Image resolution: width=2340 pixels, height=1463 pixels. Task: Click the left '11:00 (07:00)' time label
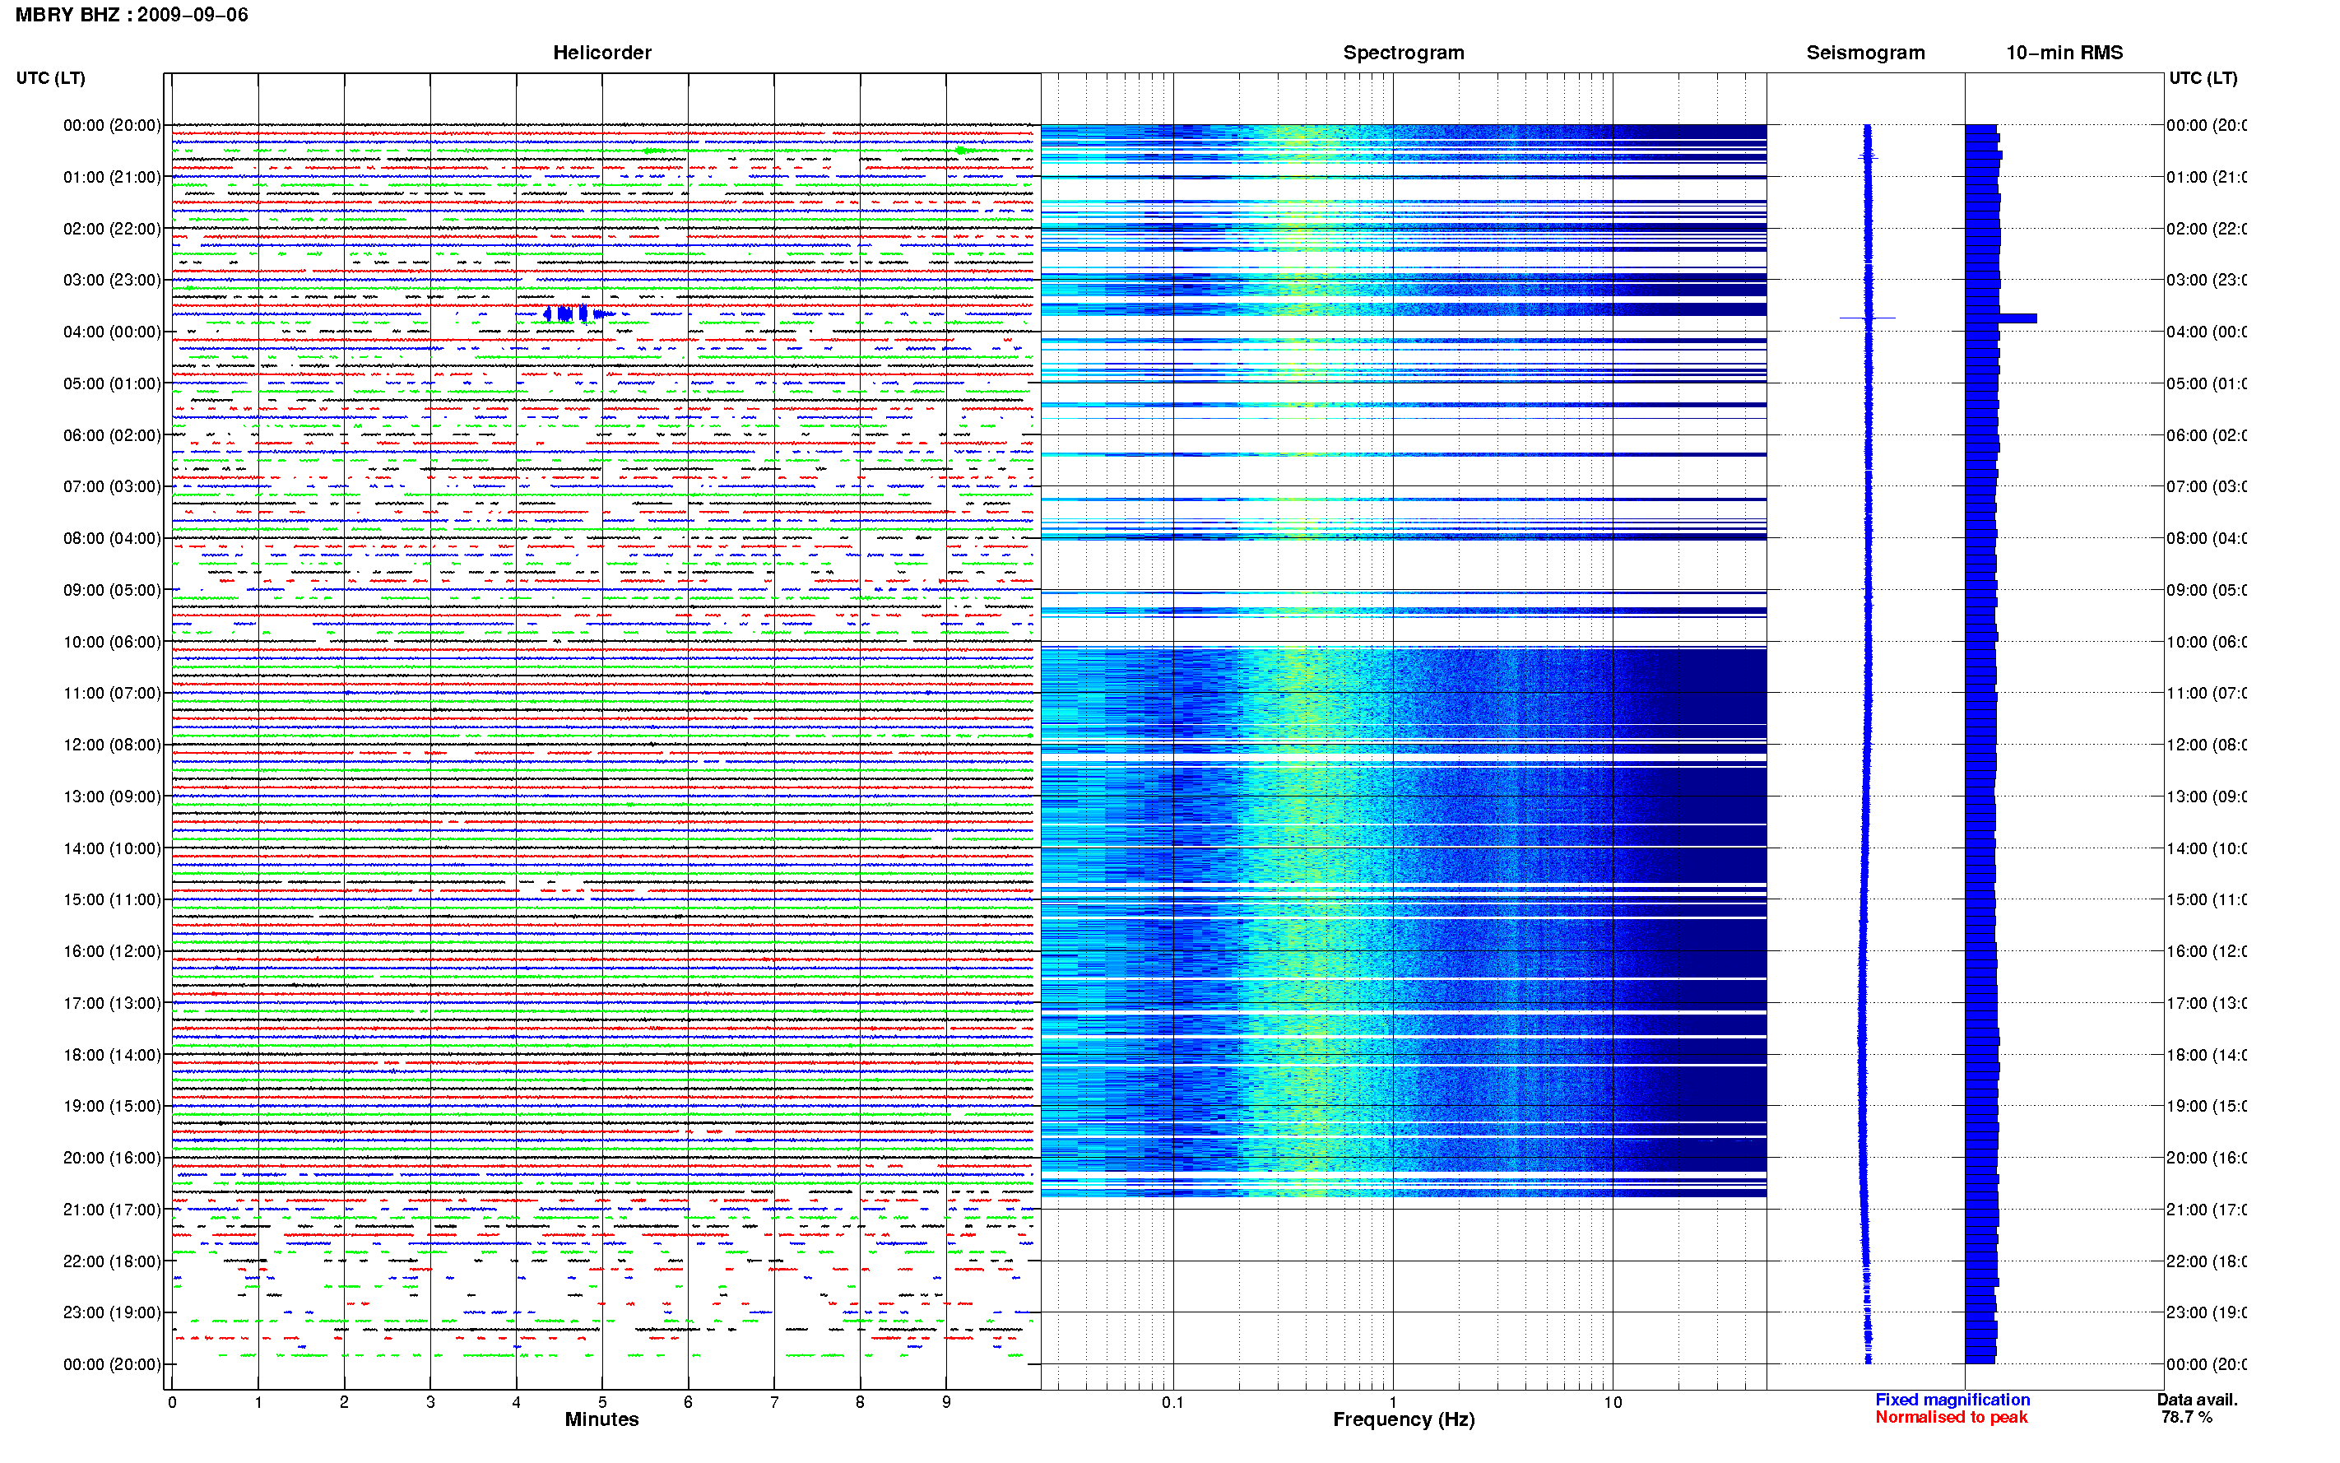coord(111,693)
